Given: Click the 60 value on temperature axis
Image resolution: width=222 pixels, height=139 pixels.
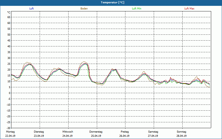Looking at the screenshot, I should (9, 23).
